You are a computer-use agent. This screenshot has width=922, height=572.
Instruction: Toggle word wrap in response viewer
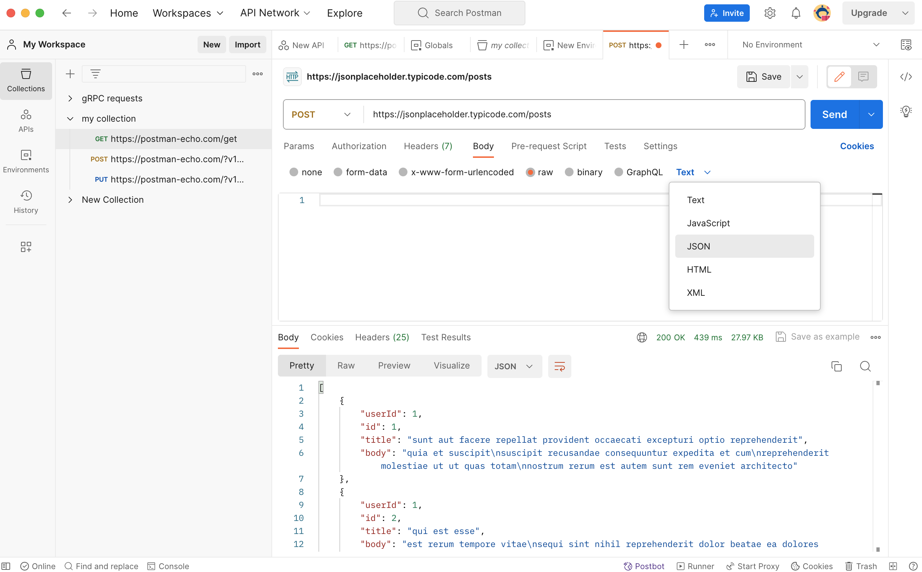tap(559, 366)
